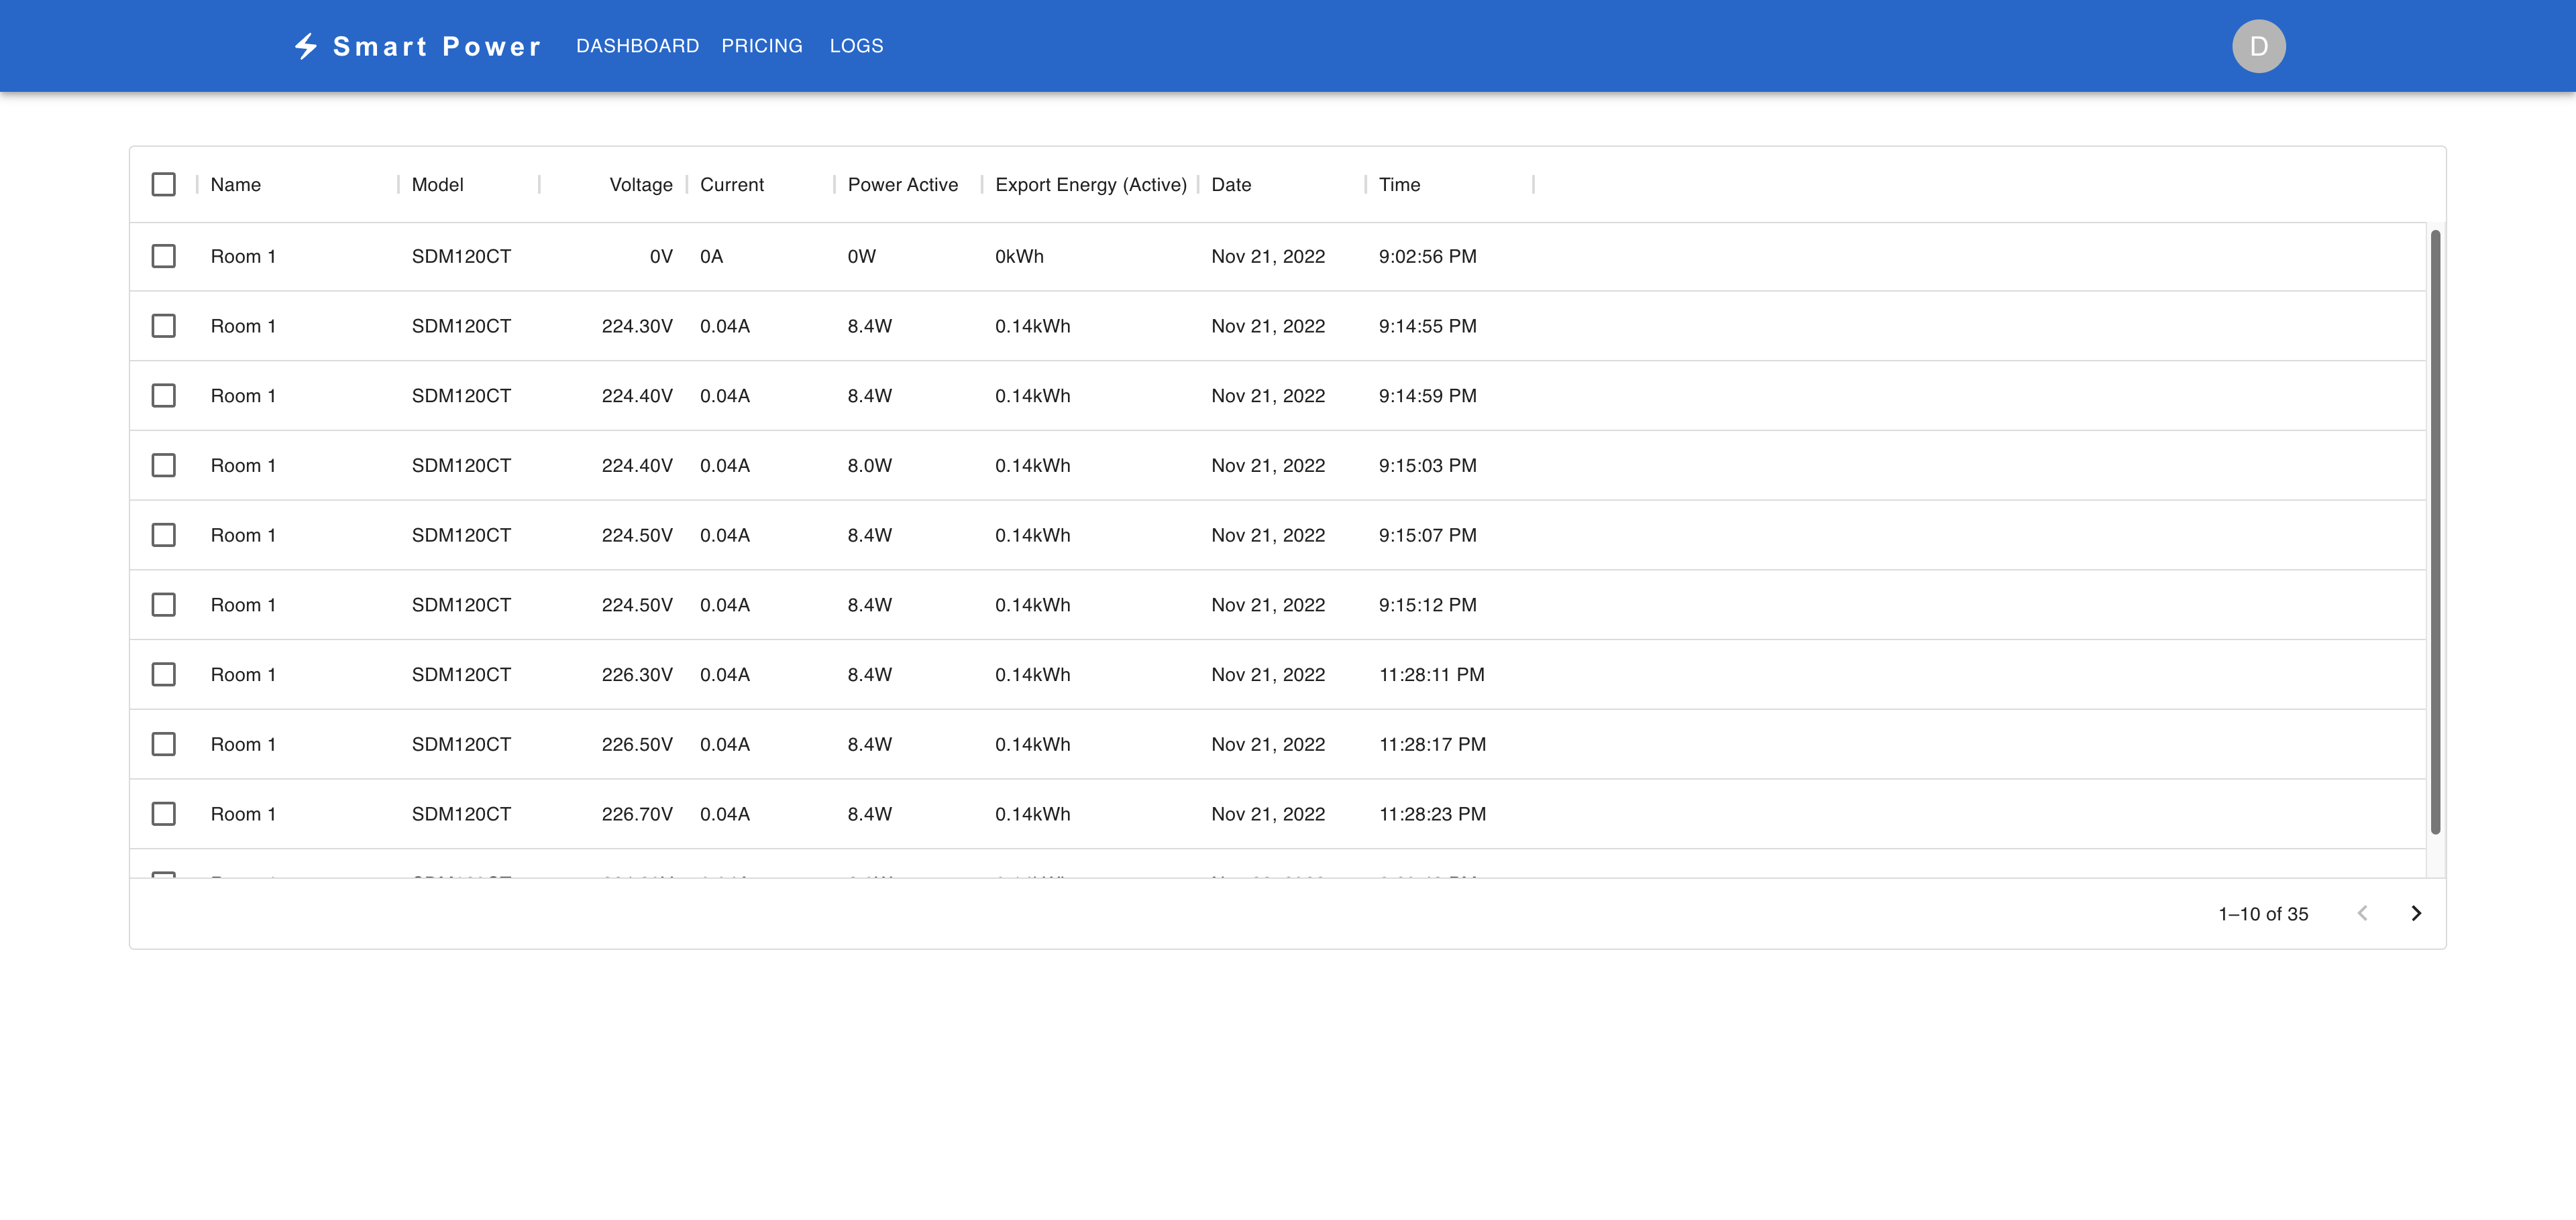Click the Smart Power lightning bolt logo
This screenshot has width=2576, height=1220.
[x=306, y=46]
